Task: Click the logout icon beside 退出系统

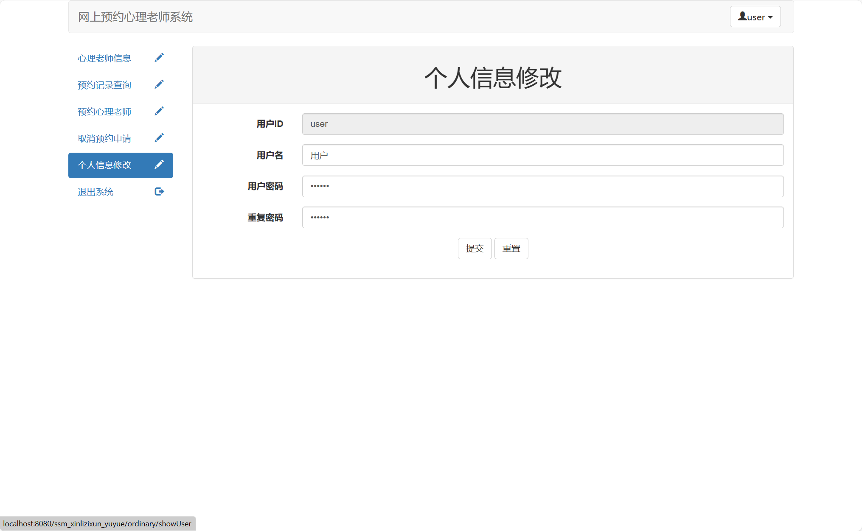Action: (159, 191)
